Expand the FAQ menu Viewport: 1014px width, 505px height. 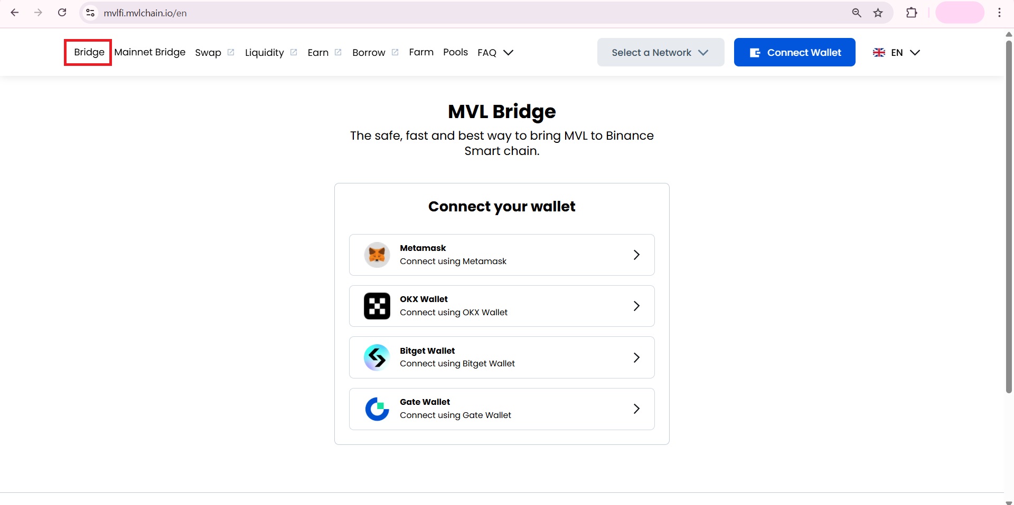tap(495, 52)
